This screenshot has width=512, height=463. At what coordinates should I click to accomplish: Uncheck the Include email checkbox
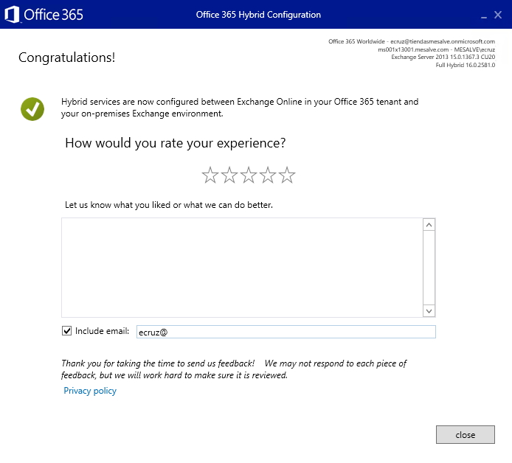67,331
